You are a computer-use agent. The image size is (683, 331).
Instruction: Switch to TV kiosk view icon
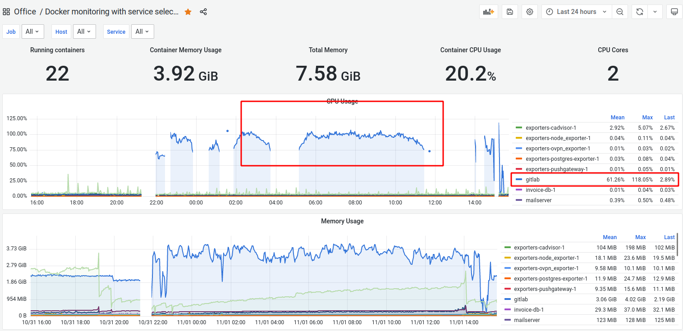(x=674, y=12)
